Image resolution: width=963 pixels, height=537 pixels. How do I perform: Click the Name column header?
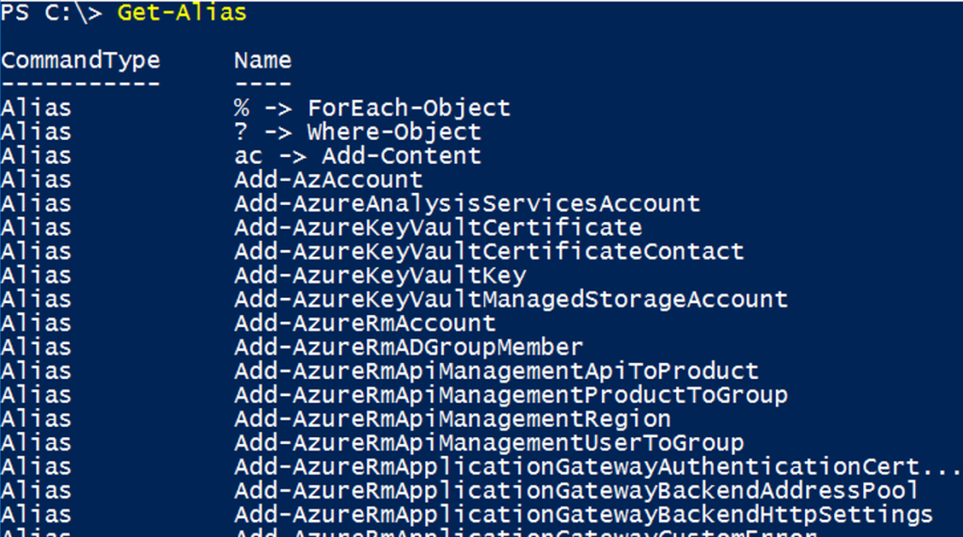[x=263, y=60]
